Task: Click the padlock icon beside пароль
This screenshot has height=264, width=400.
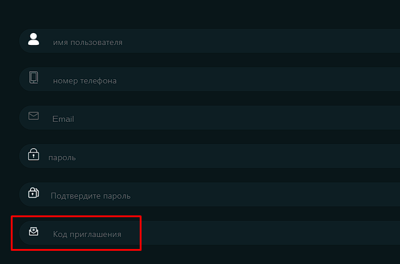Action: pyautogui.click(x=34, y=154)
